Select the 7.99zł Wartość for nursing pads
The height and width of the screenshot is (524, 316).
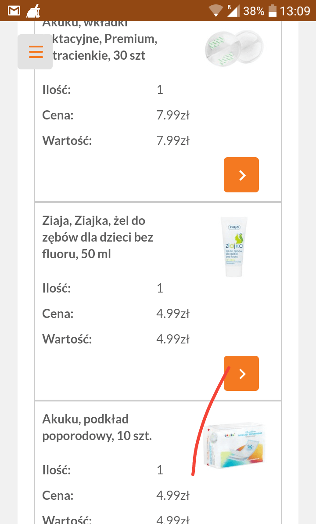173,141
